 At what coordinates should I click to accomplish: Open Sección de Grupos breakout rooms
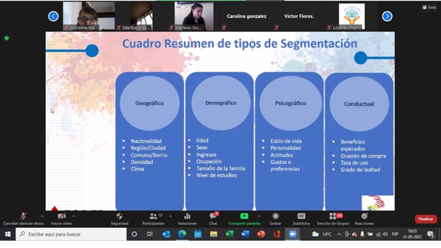(x=334, y=217)
